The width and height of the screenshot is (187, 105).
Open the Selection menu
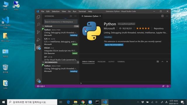[56, 11]
